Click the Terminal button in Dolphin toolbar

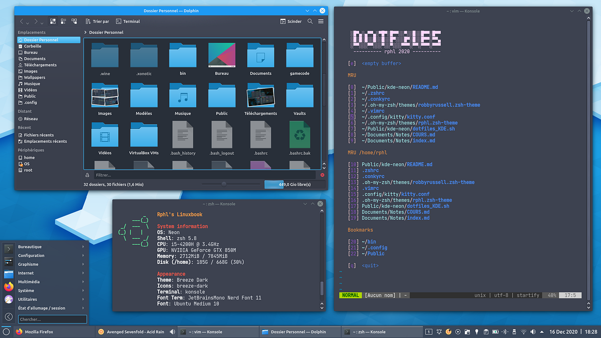(128, 21)
